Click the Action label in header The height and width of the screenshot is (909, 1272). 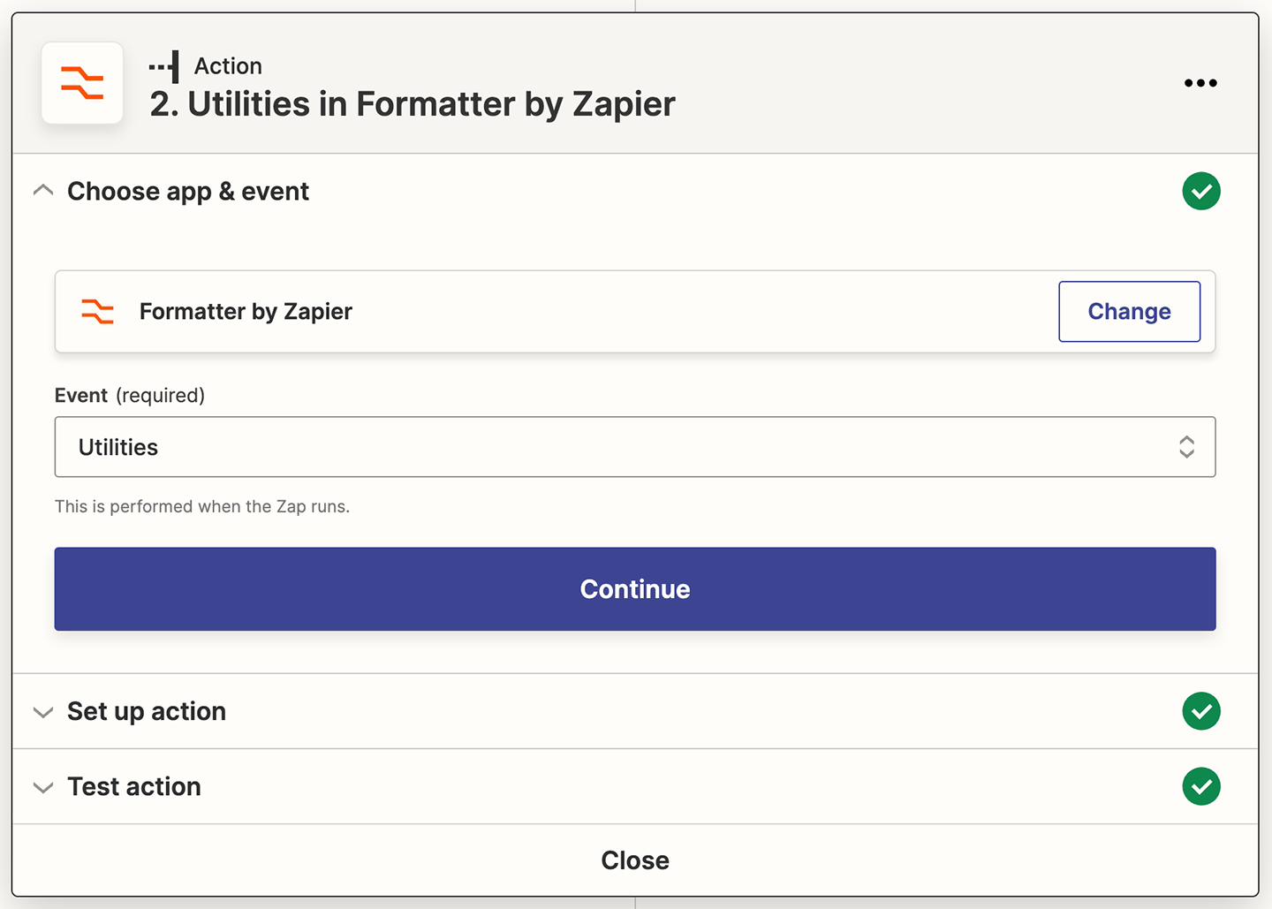(228, 66)
